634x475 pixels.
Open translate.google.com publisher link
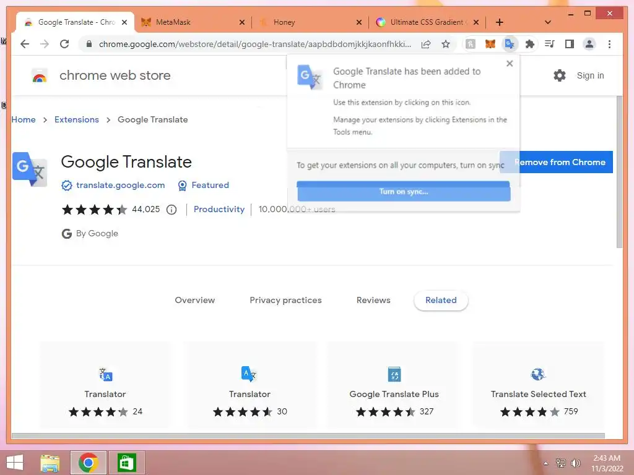point(121,185)
